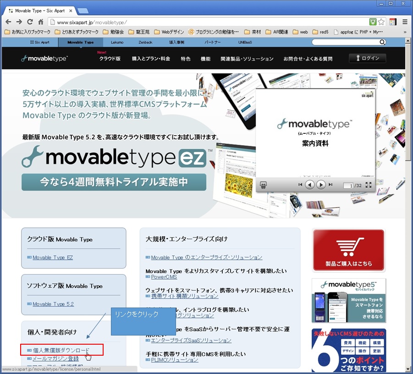Viewport: 413px width, 374px height.
Task: Jump to last slide in presentation viewer
Action: coord(330,185)
